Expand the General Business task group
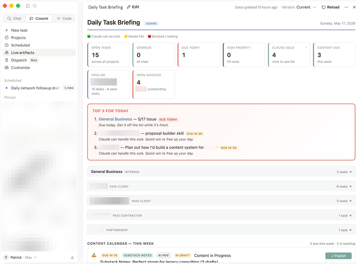The height and width of the screenshot is (264, 360). (221, 172)
